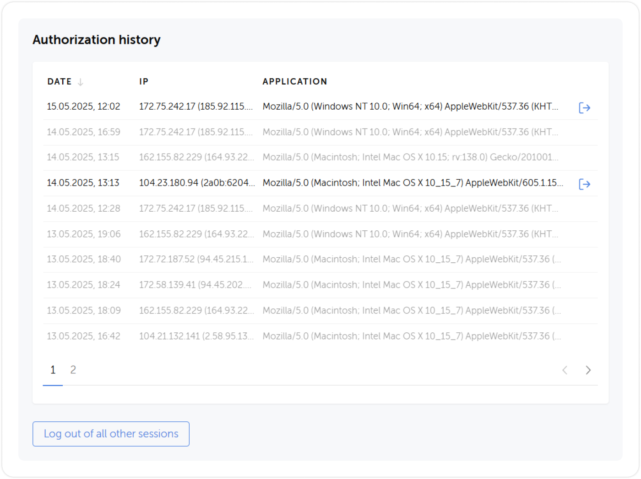The height and width of the screenshot is (479, 641).
Task: Click application text with rv:138.0 Gecko
Action: coord(411,157)
